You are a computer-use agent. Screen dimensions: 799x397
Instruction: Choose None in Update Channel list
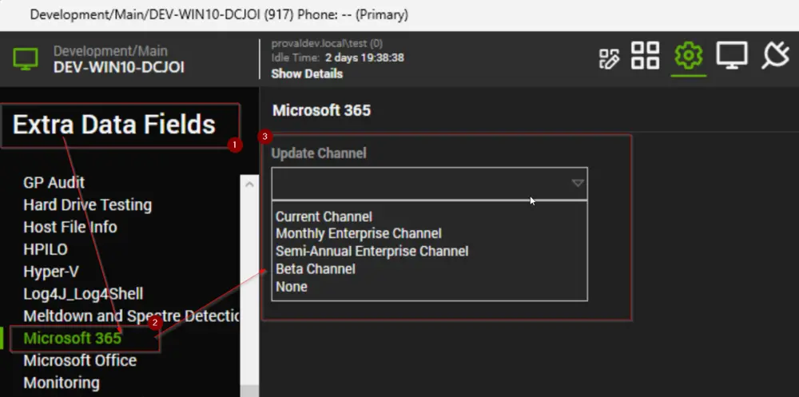pyautogui.click(x=292, y=287)
